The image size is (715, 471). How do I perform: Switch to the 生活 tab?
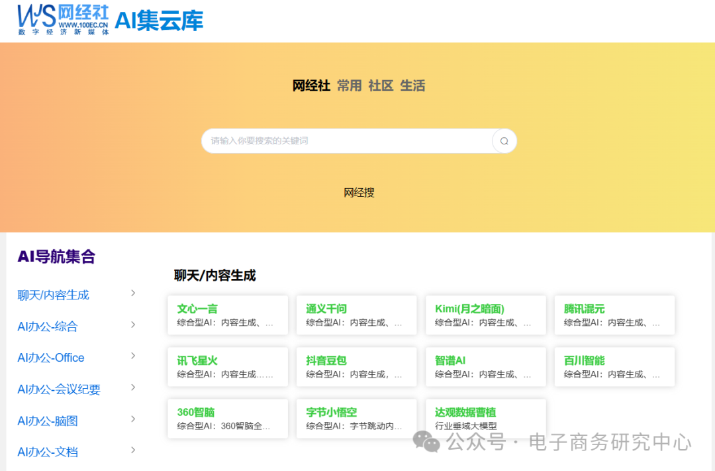[412, 86]
